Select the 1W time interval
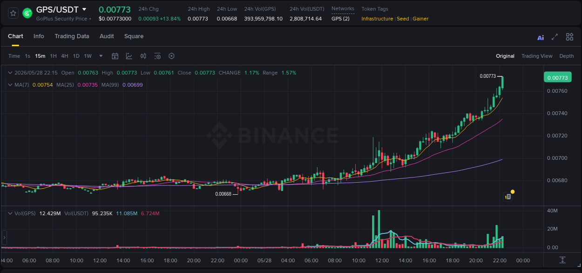 click(88, 56)
